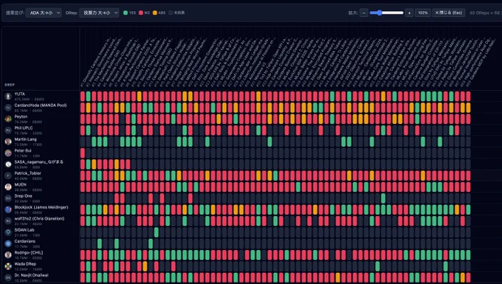The height and width of the screenshot is (284, 502).
Task: Click Peter Bui's single red vote cell
Action: (x=83, y=153)
